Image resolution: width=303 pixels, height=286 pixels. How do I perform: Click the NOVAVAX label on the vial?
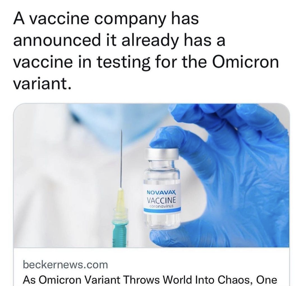click(162, 192)
